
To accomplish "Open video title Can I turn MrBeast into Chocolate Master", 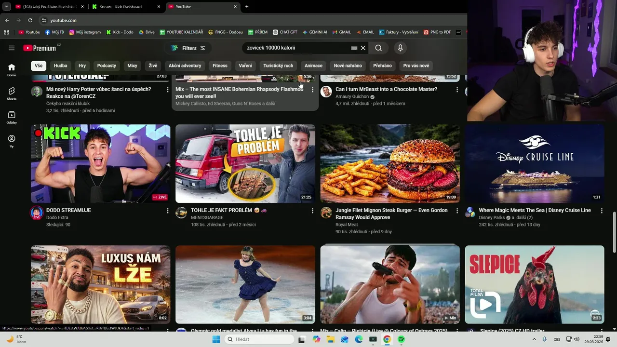I will [x=386, y=89].
